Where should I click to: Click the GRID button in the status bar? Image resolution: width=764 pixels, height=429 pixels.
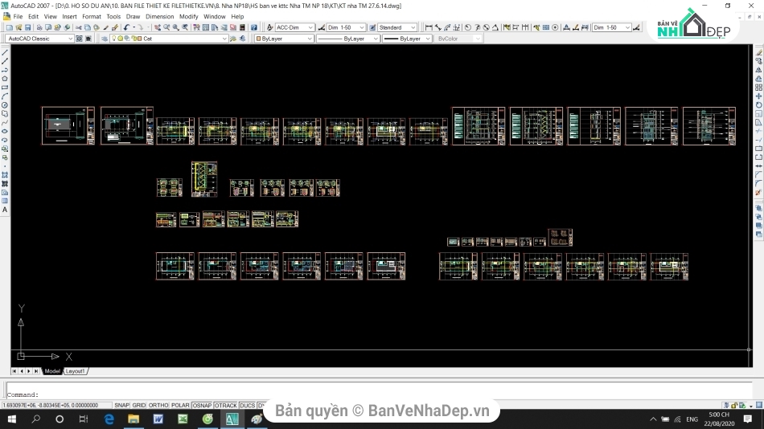coord(139,406)
